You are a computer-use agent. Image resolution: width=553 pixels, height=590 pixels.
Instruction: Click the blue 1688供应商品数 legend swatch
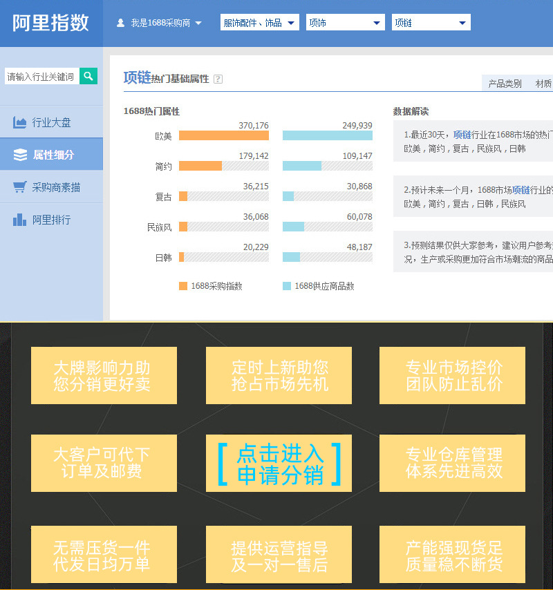click(x=287, y=286)
